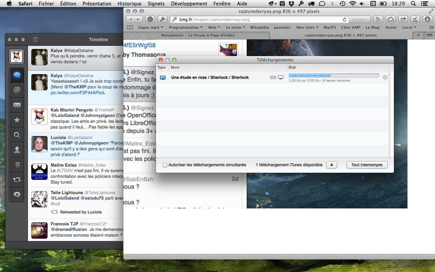
Task: Click the iCloud tabs button in Safari
Action: (391, 19)
